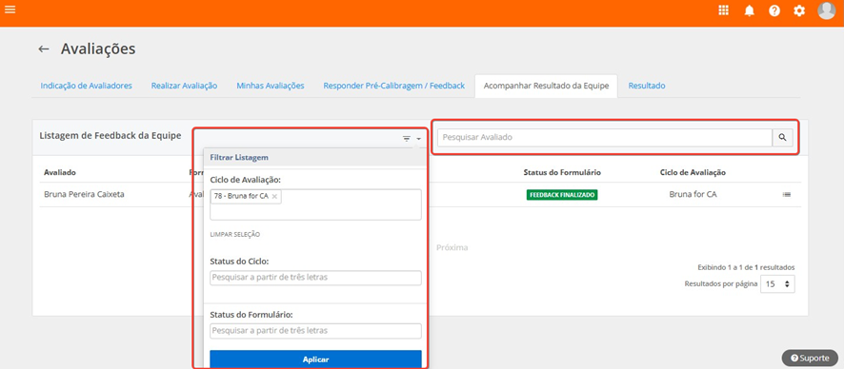Click the magnifier search button
Screen dimensions: 844x369
point(783,138)
